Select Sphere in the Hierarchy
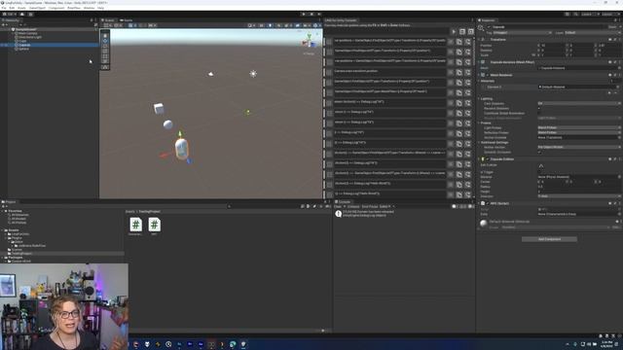The height and width of the screenshot is (350, 623). [x=24, y=49]
